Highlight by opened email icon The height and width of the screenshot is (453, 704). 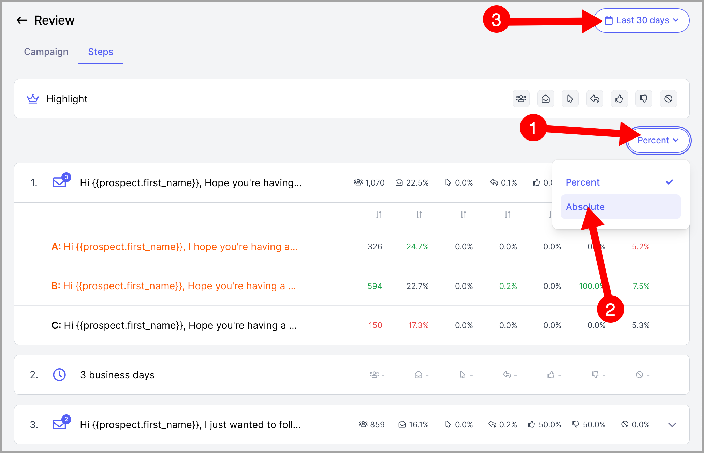[546, 99]
